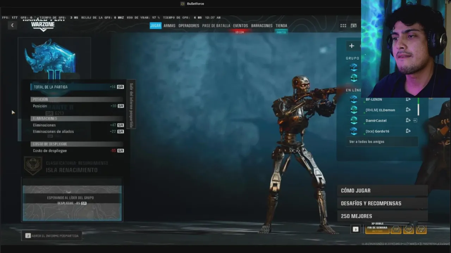Click Eliminaciones de aliados row

78,131
